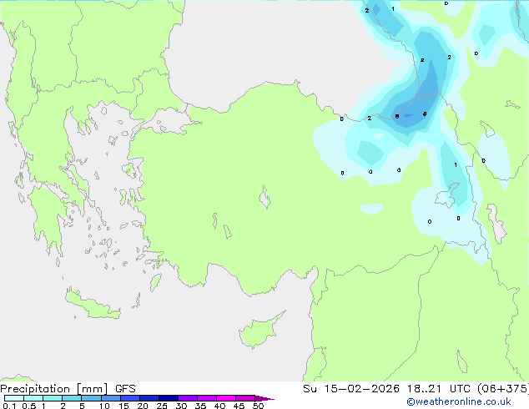Click the 25–30 mm dark navy swatch
Image resolution: width=529 pixels, height=409 pixels.
(x=169, y=398)
